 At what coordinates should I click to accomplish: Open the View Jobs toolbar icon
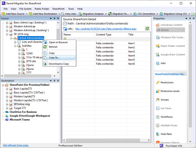point(63,14)
